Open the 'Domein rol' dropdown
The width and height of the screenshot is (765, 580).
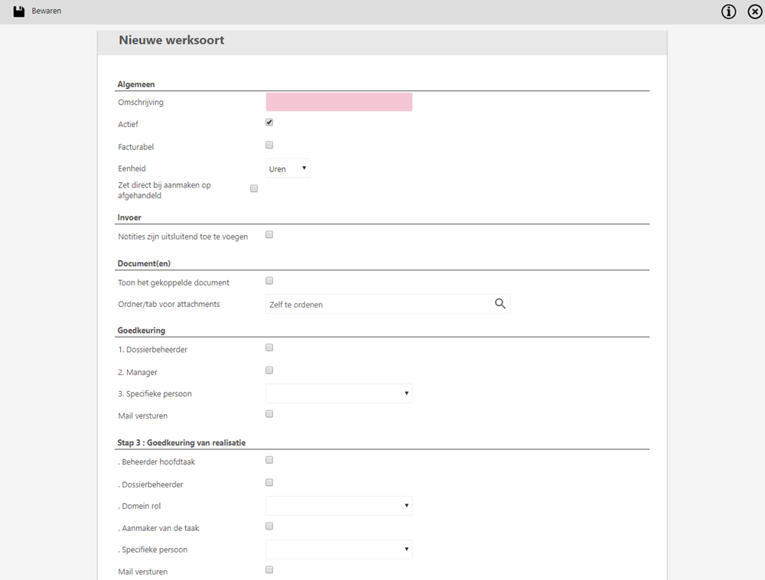coord(339,506)
